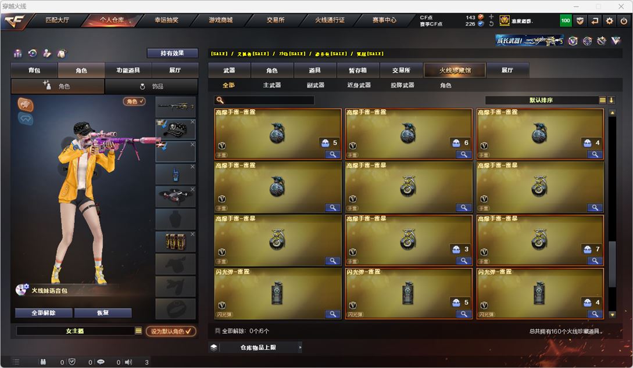Remove the equipped cap from character slot
This screenshot has height=368, width=633.
192,121
